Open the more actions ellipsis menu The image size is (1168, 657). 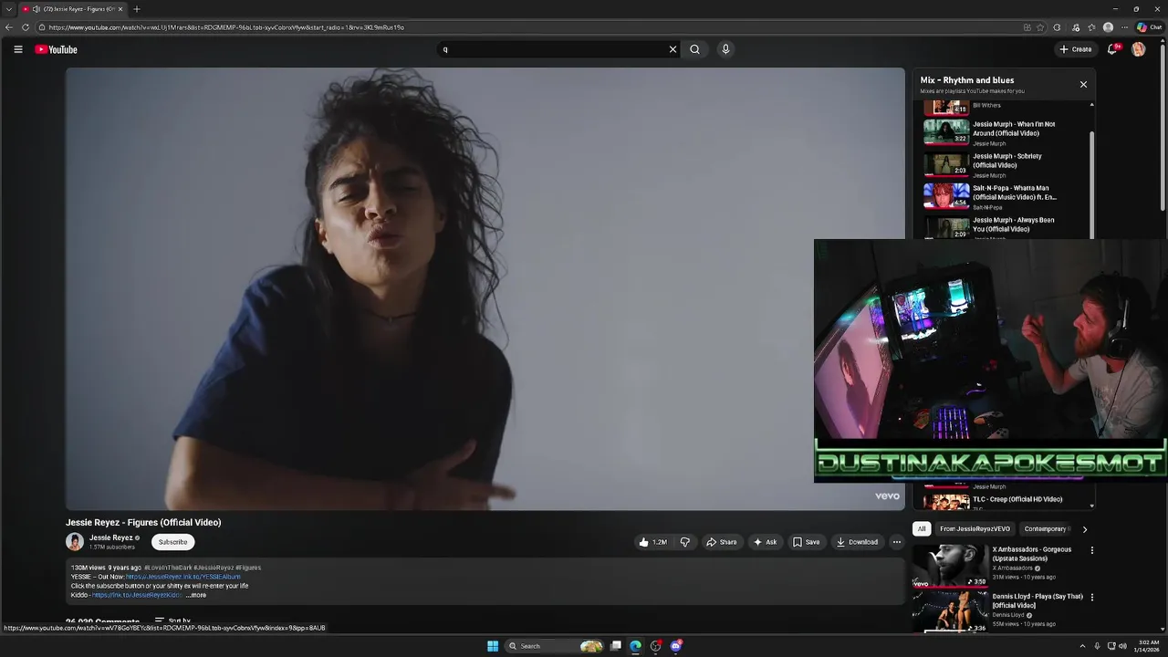[896, 542]
